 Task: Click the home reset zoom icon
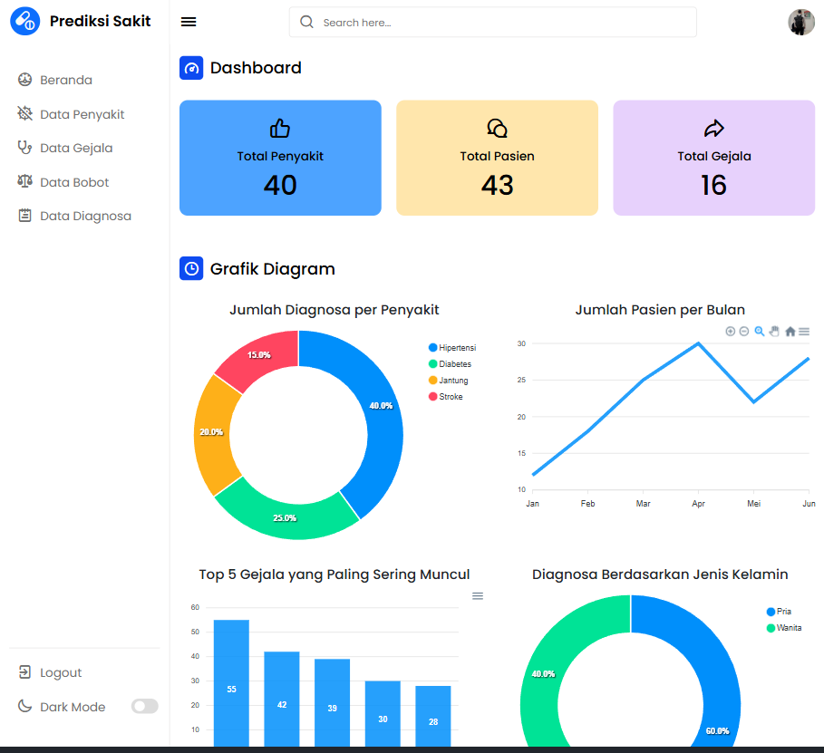click(790, 331)
